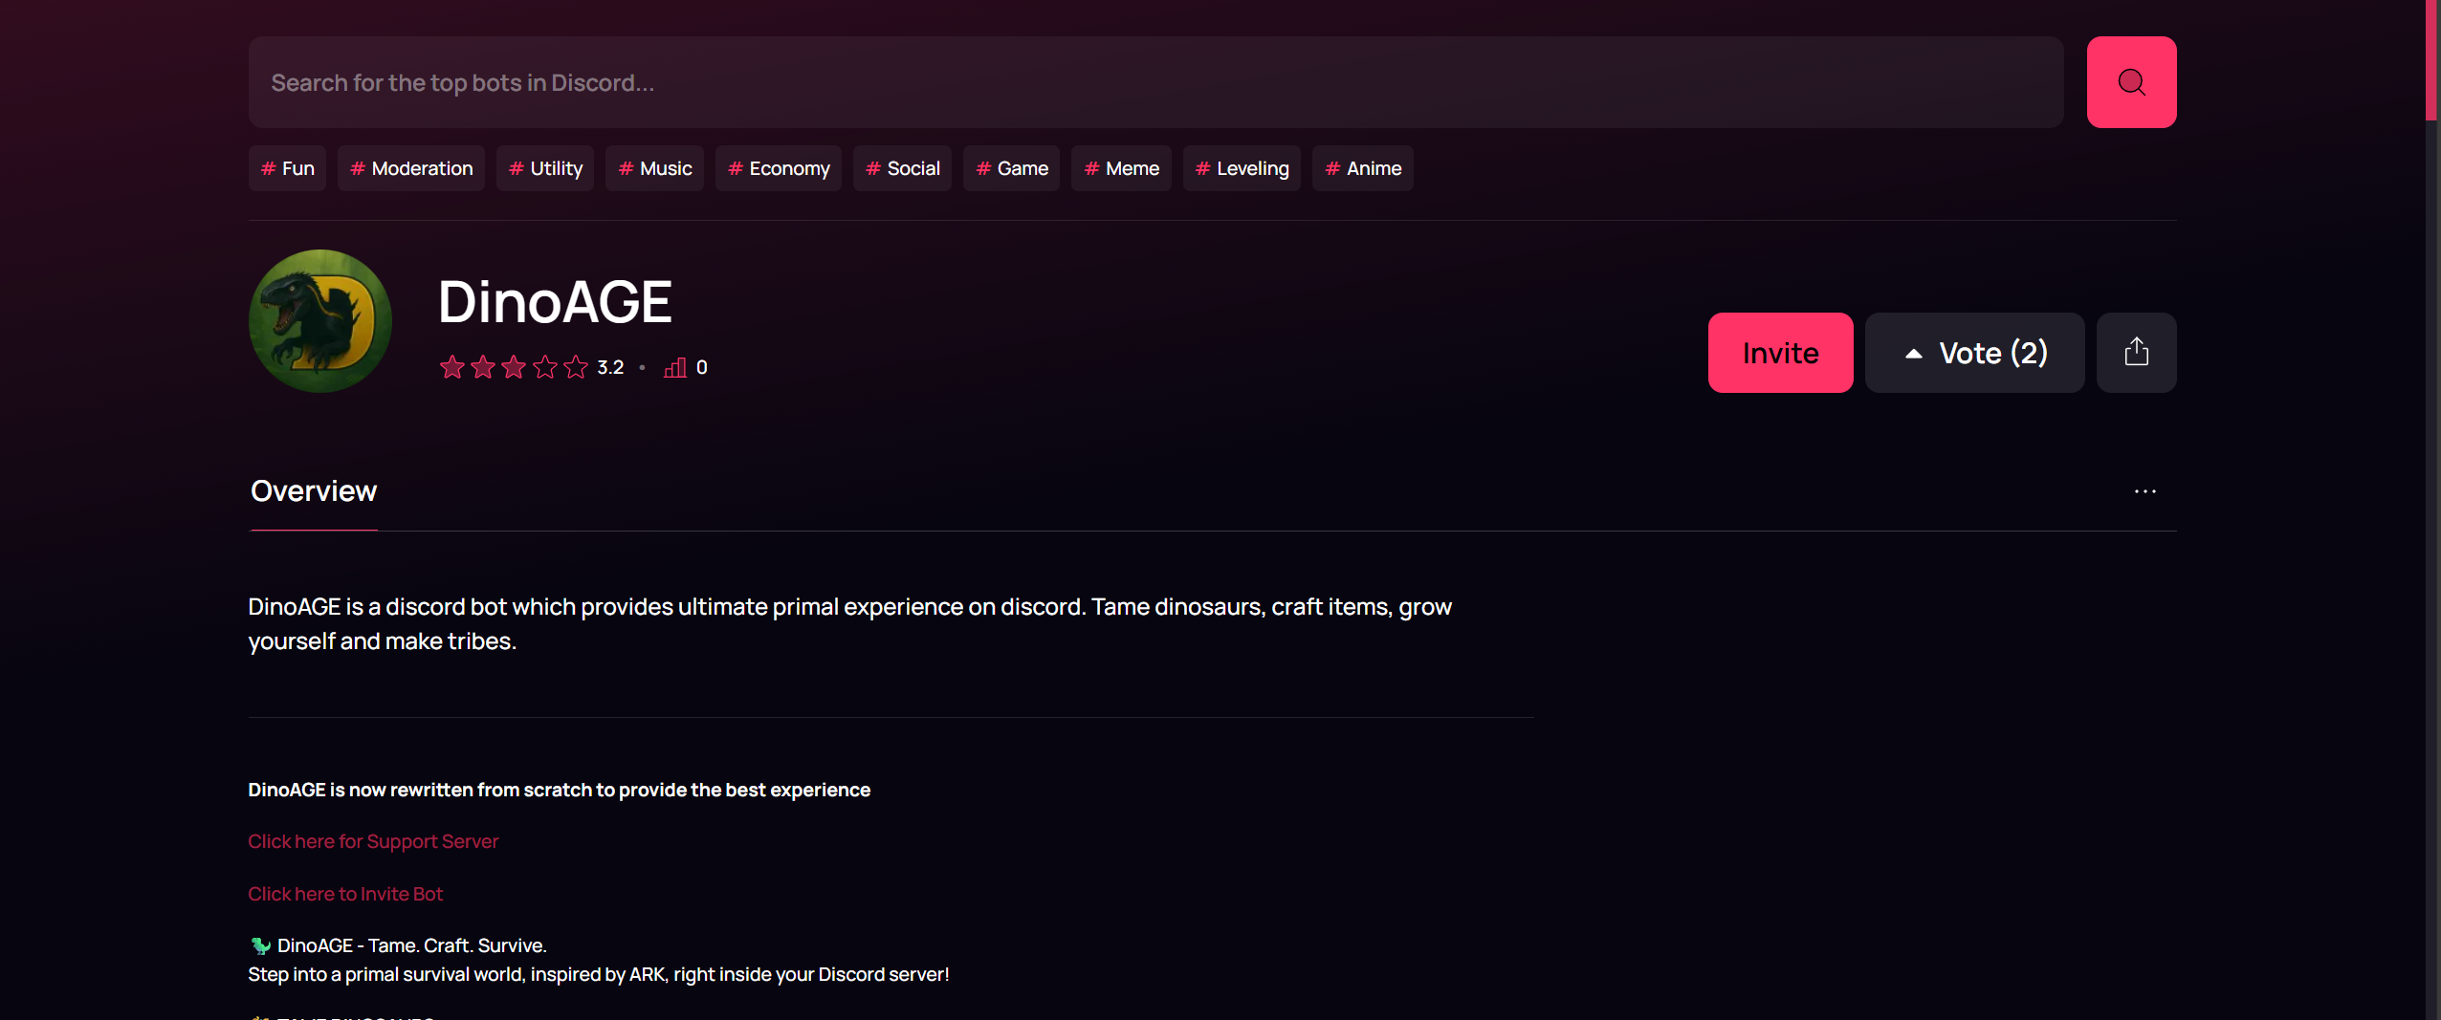Click the server count bar-chart icon
The image size is (2441, 1020).
(675, 367)
